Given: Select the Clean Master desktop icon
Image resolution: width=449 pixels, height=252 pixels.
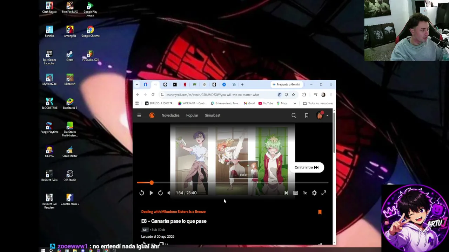Looking at the screenshot, I should point(70,152).
